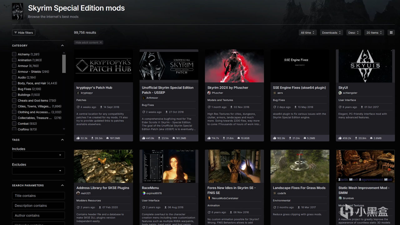Click schlangster's avatar icon
The height and width of the screenshot is (225, 400).
(x=340, y=93)
